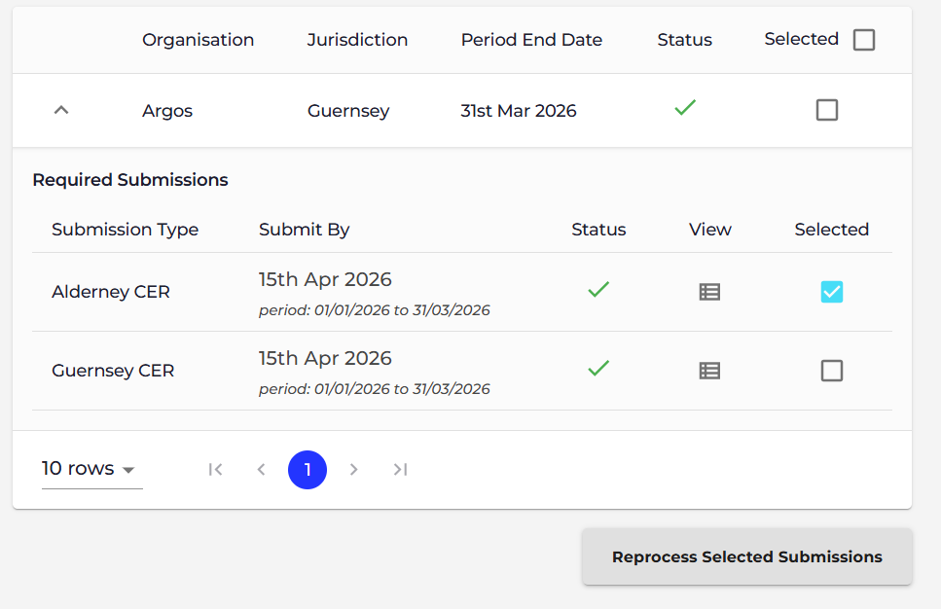
Task: Click the period text under Guernsey CER
Action: coord(375,389)
